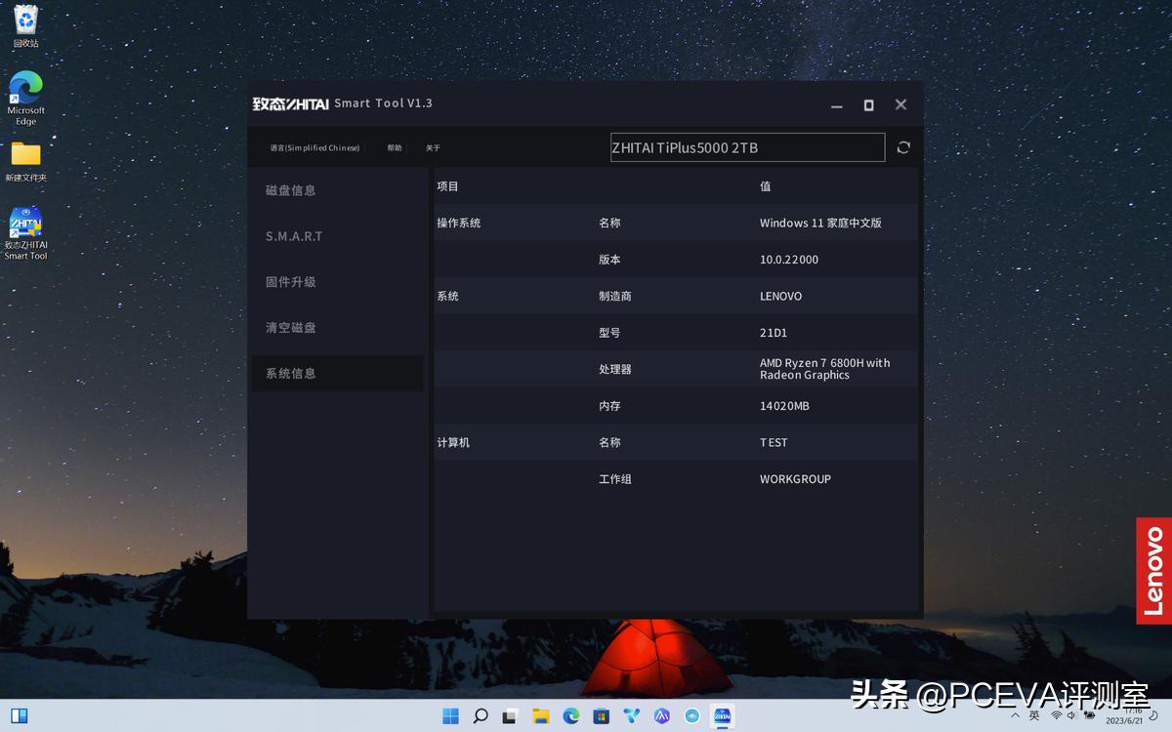Open the 帮助 Help menu
This screenshot has width=1172, height=732.
click(x=395, y=147)
